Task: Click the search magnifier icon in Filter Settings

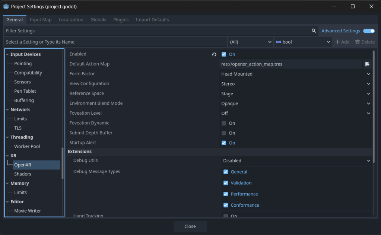Action: coord(314,31)
